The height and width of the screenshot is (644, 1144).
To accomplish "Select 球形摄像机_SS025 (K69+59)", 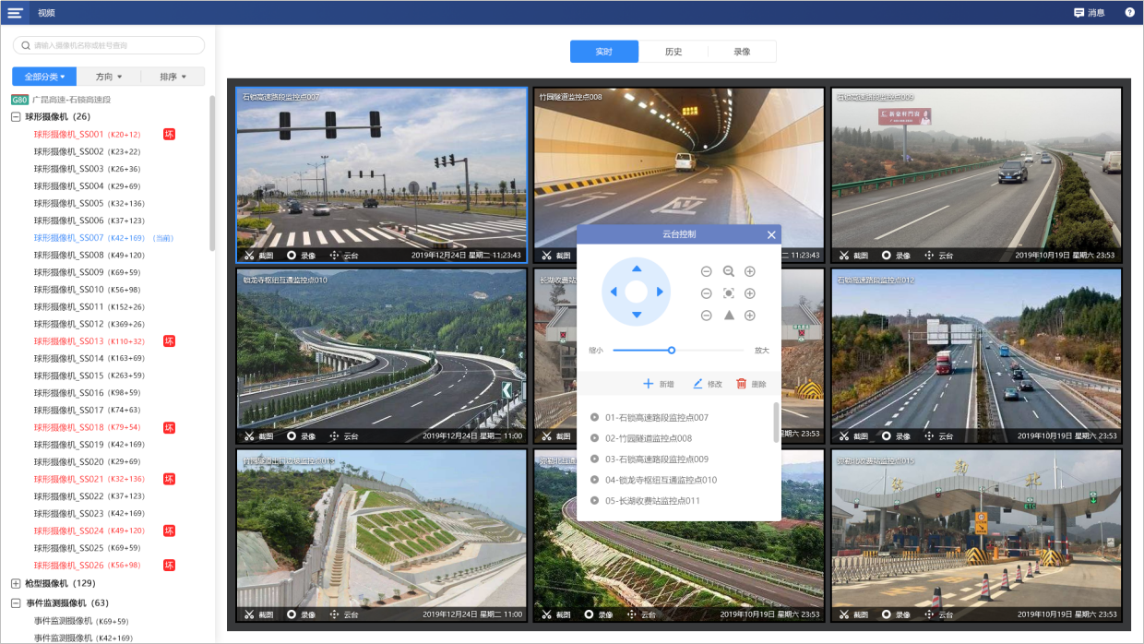I will (x=88, y=548).
